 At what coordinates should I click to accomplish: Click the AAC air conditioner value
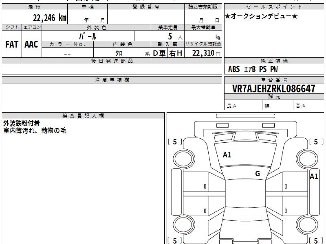[32, 44]
